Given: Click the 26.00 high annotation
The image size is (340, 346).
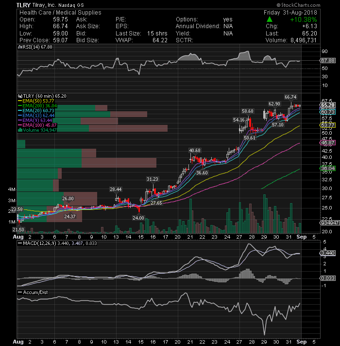Looking at the screenshot, I should 68,199.
